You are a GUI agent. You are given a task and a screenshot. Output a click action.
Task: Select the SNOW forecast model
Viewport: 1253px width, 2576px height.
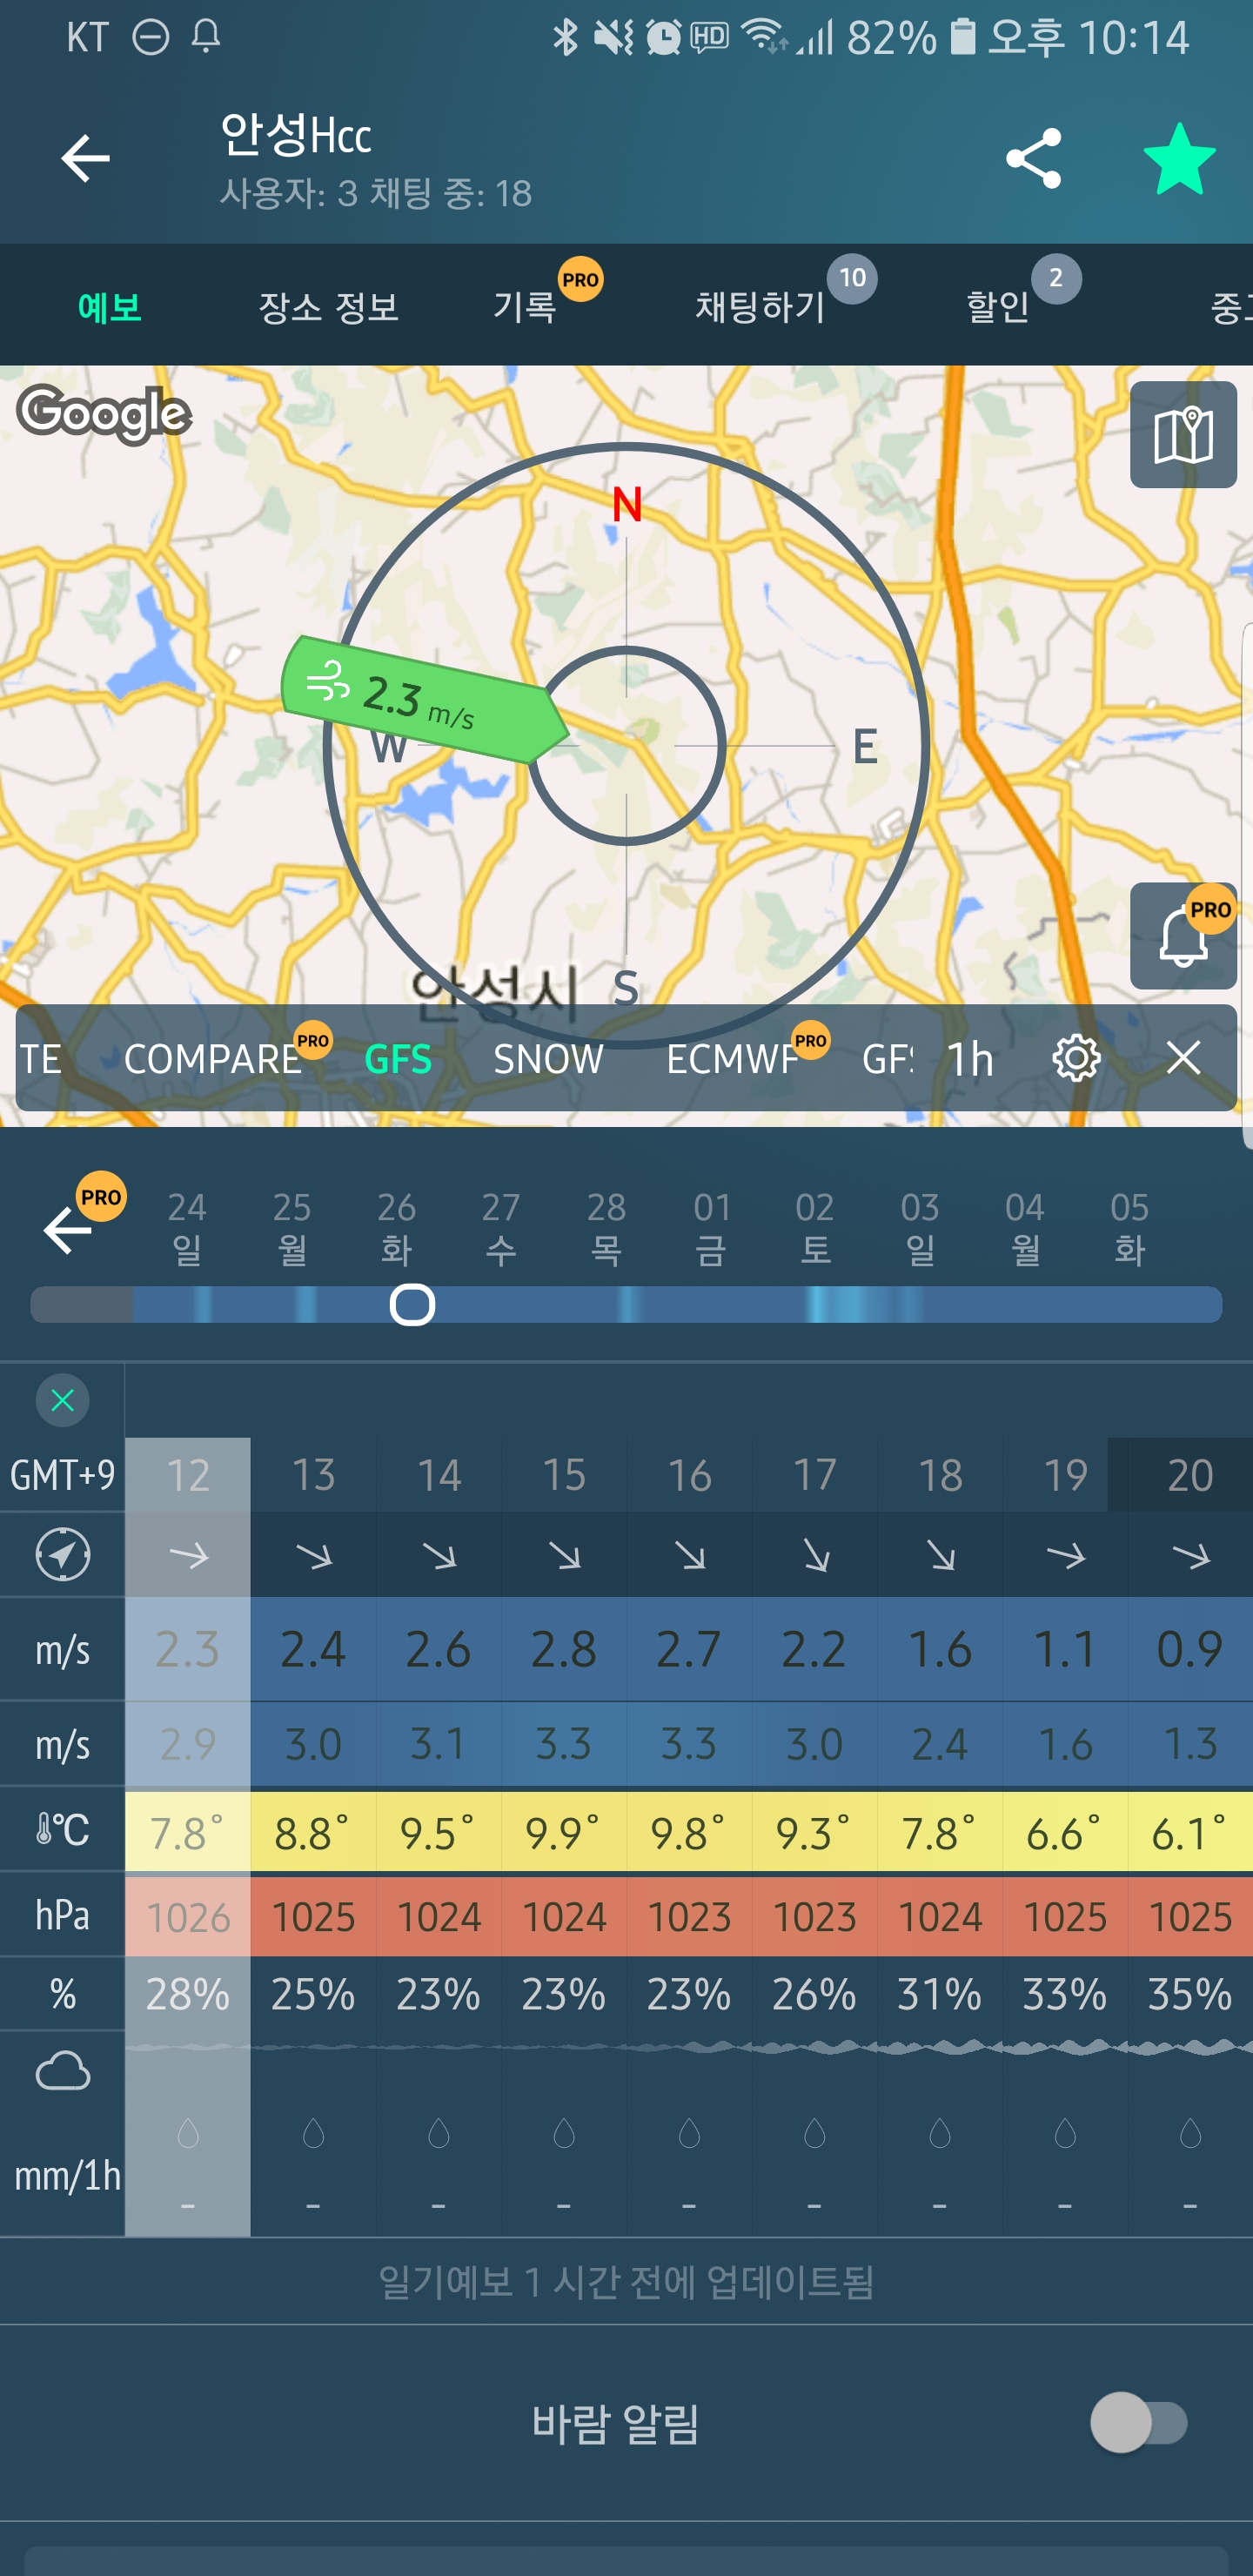[x=548, y=1059]
